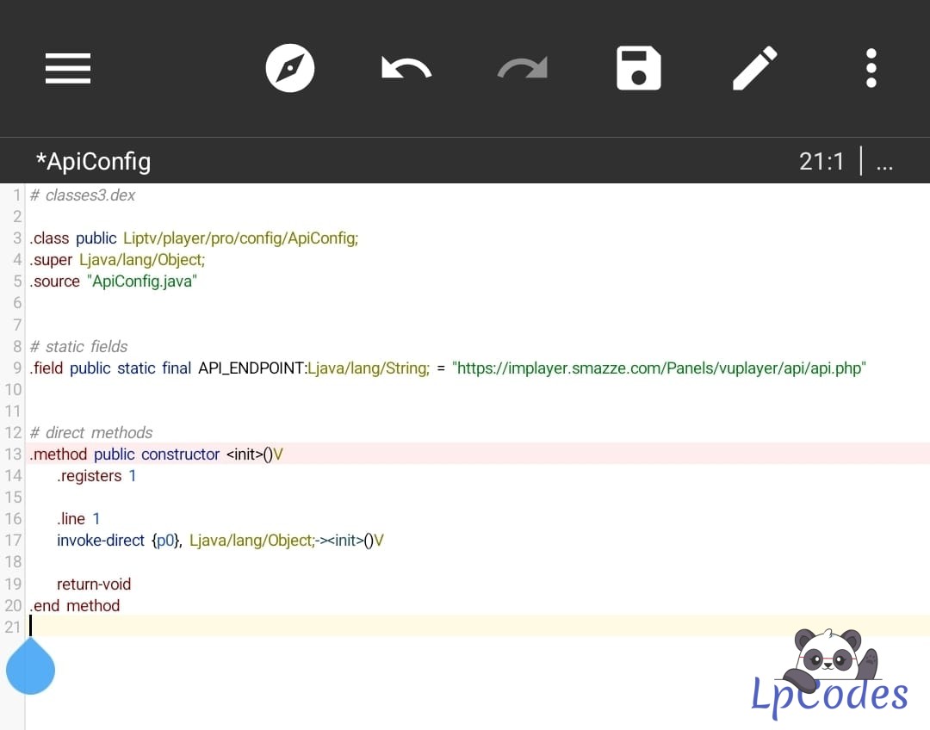Save the file with floppy disk icon
The image size is (930, 730).
[638, 68]
